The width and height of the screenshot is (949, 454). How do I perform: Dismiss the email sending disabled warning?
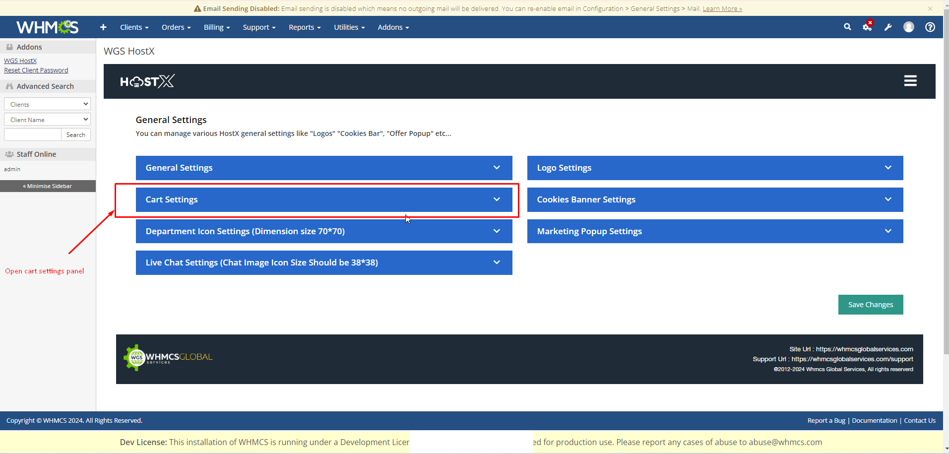930,8
